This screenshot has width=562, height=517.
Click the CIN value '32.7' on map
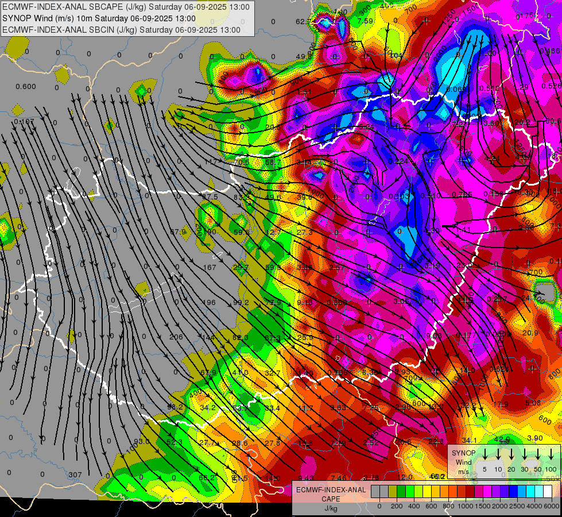tap(273, 373)
